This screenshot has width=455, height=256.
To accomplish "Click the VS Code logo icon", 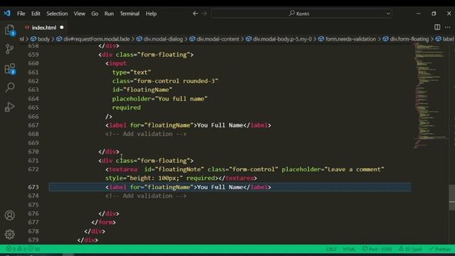I will pos(7,14).
